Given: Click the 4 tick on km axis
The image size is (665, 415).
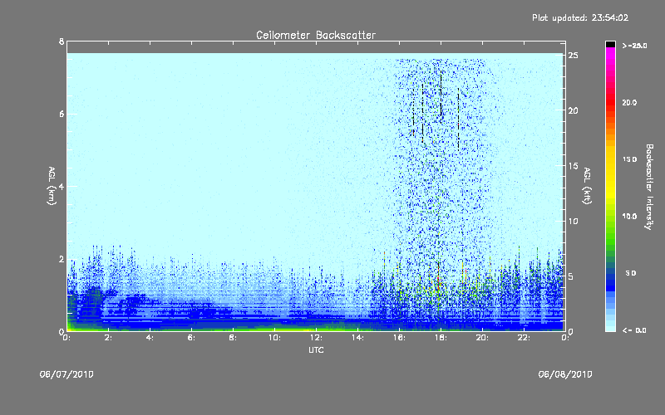Looking at the screenshot, I should pyautogui.click(x=62, y=186).
